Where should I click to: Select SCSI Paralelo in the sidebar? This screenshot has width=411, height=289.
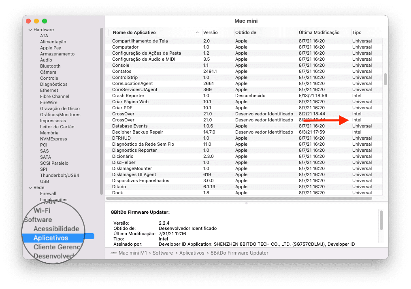point(54,163)
